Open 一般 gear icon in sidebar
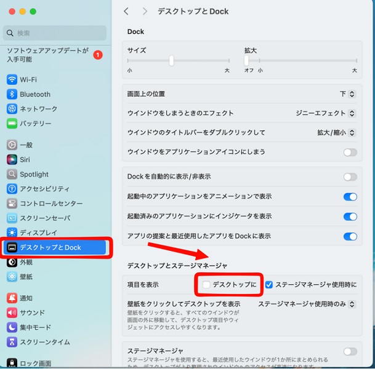Image resolution: width=375 pixels, height=369 pixels. tap(12, 145)
